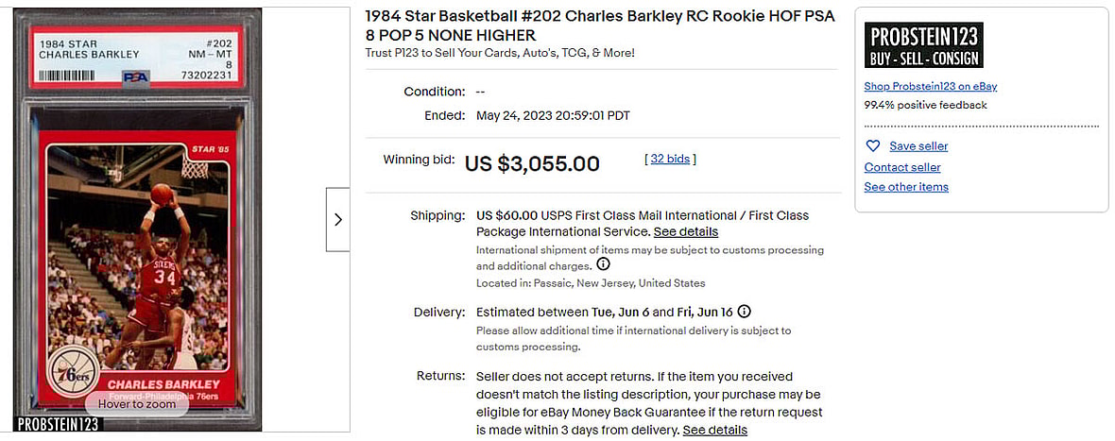Viewport: 1115px width, 441px height.
Task: Open See details link under Shipping
Action: [x=685, y=231]
